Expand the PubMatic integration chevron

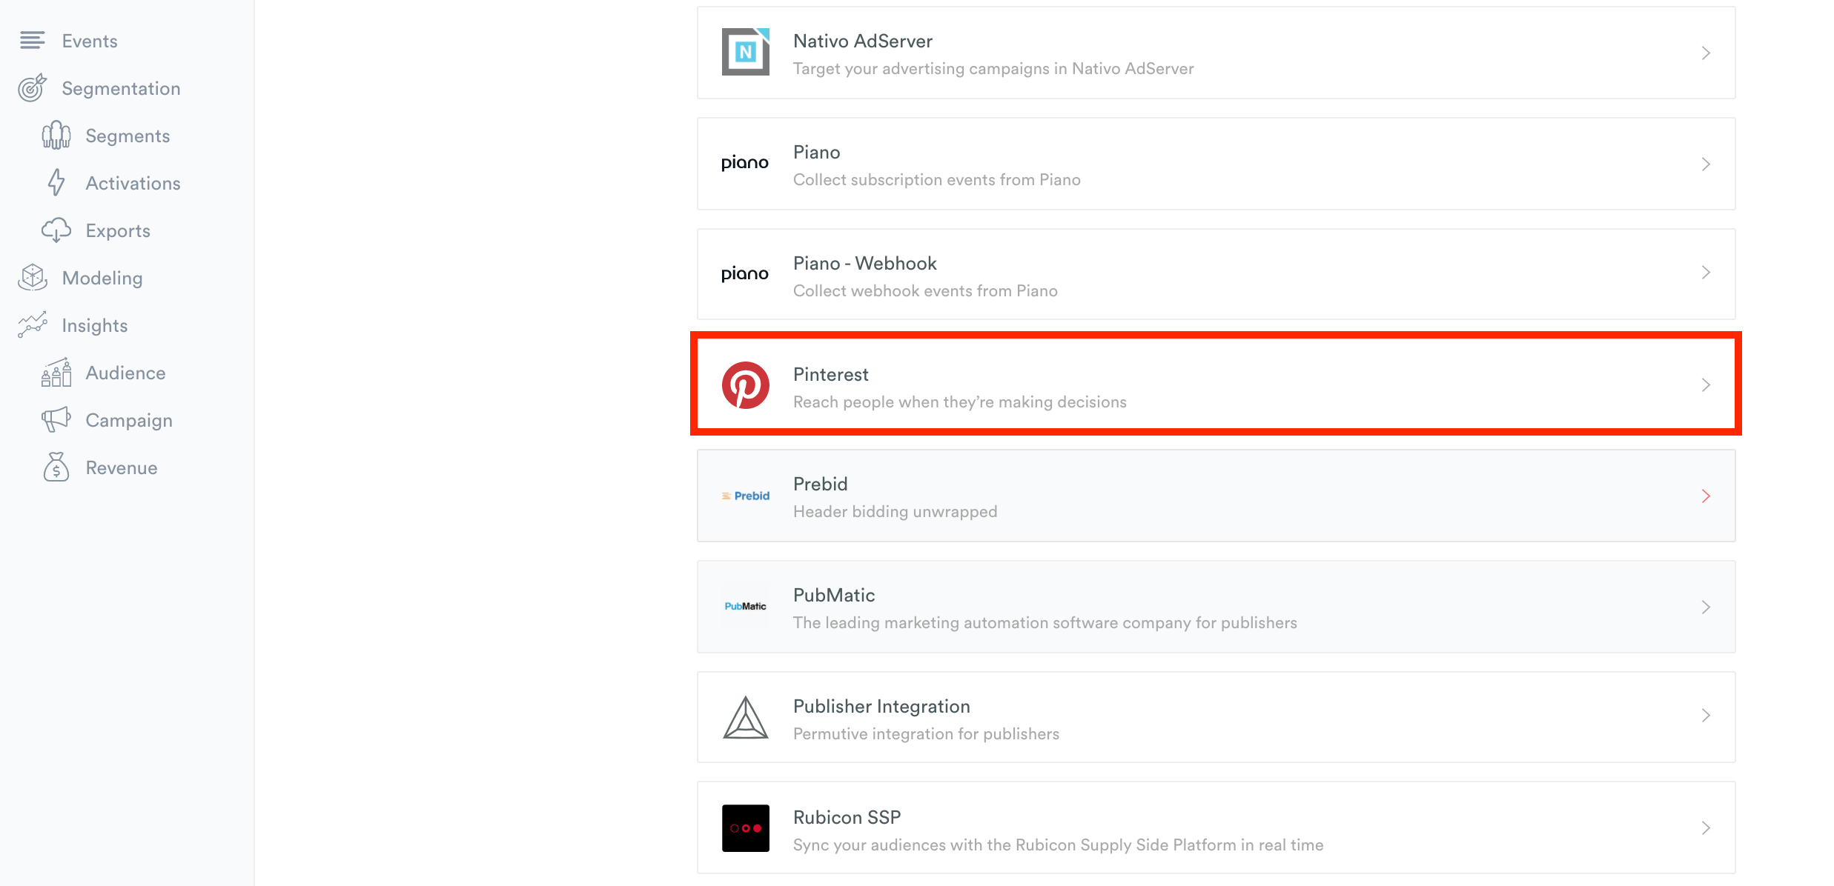click(x=1706, y=607)
